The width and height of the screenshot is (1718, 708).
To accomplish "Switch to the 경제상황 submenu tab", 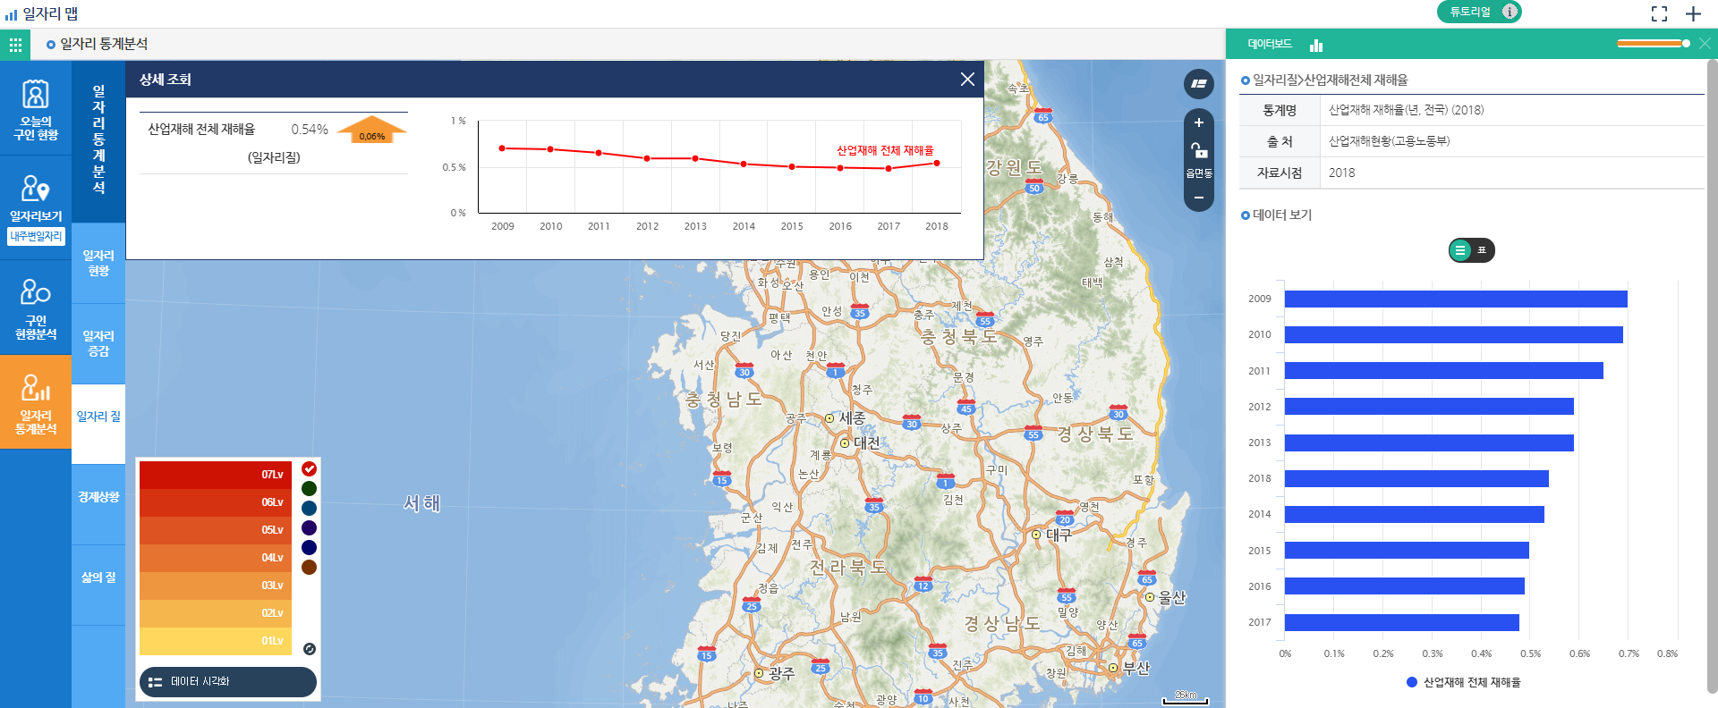I will point(98,497).
